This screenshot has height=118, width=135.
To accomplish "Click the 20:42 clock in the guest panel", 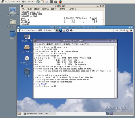I will click(122, 30).
